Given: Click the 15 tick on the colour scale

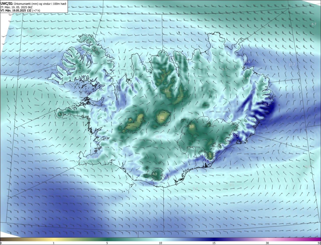Looking at the screenshot, I should point(214,243).
